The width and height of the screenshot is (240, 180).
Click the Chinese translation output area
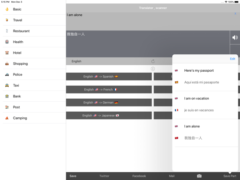click(148, 44)
